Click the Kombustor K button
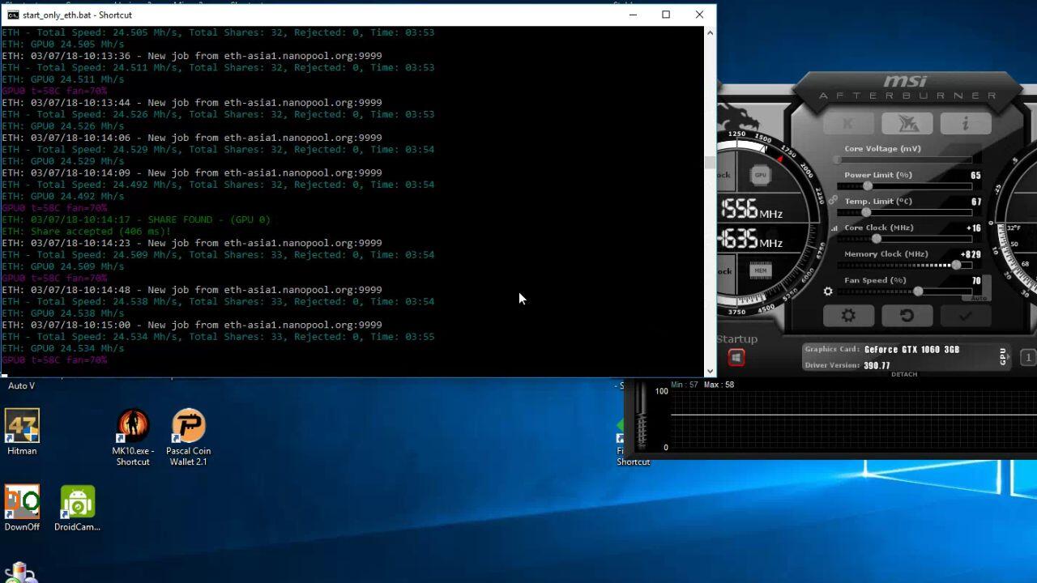Viewport: 1037px width, 583px height. pos(848,123)
